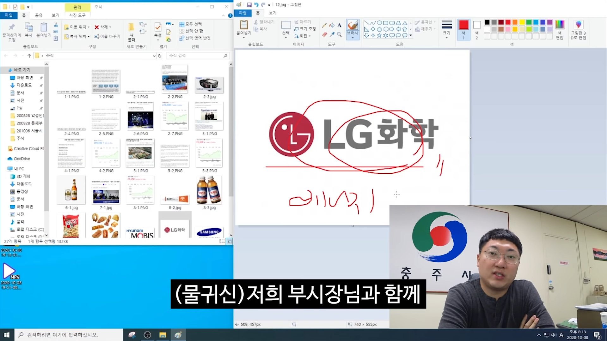
Task: Click the taskbar search box
Action: click(x=69, y=335)
